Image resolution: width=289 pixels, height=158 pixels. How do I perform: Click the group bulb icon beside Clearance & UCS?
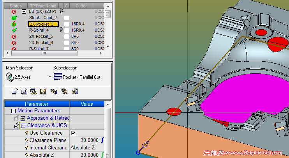click(17, 125)
